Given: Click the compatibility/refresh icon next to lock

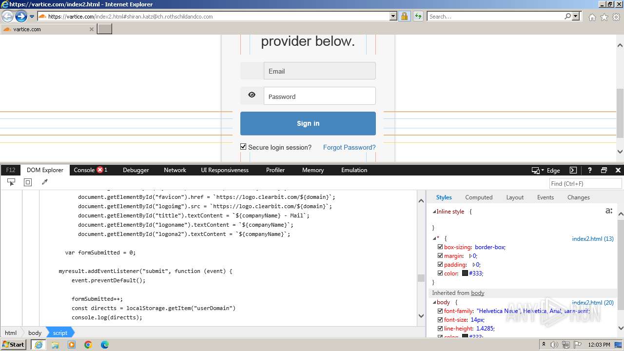Looking at the screenshot, I should (418, 16).
